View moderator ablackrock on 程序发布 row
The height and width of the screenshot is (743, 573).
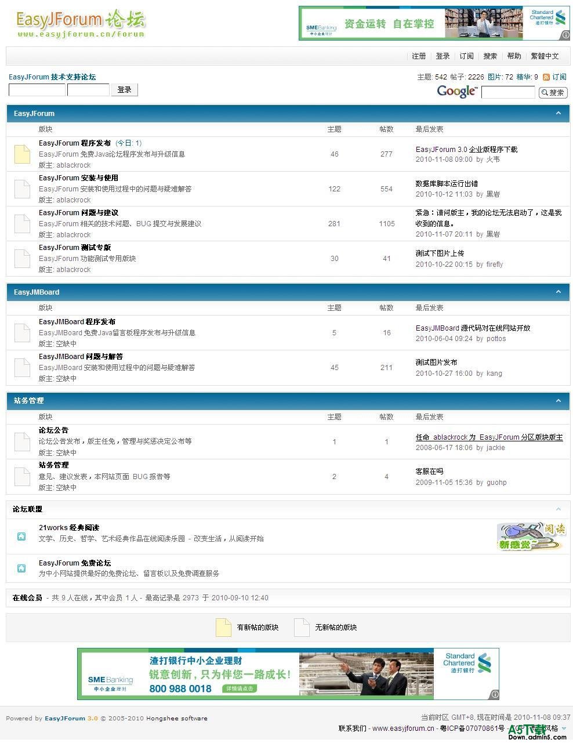pos(73,165)
